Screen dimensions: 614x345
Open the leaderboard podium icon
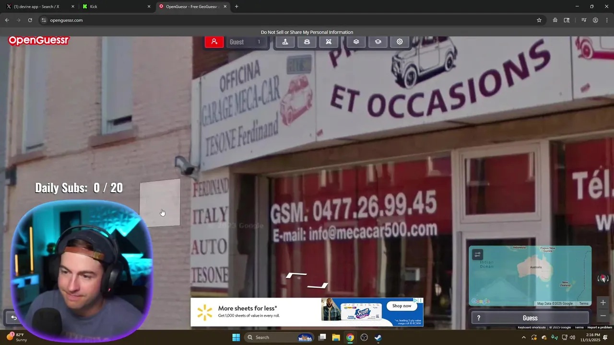(x=285, y=42)
